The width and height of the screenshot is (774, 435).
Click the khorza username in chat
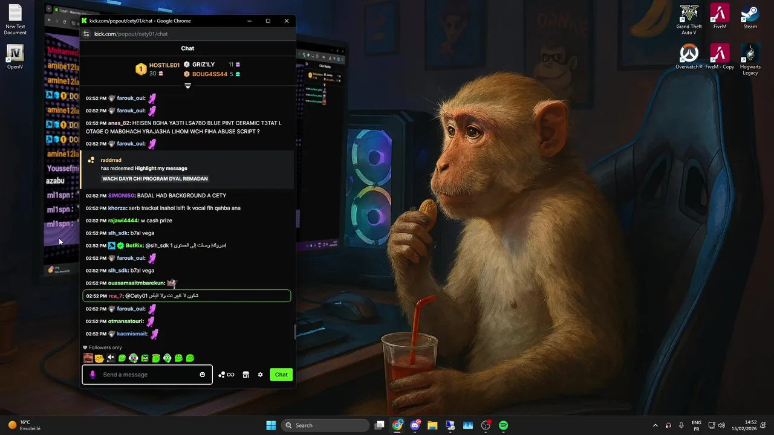pyautogui.click(x=117, y=208)
